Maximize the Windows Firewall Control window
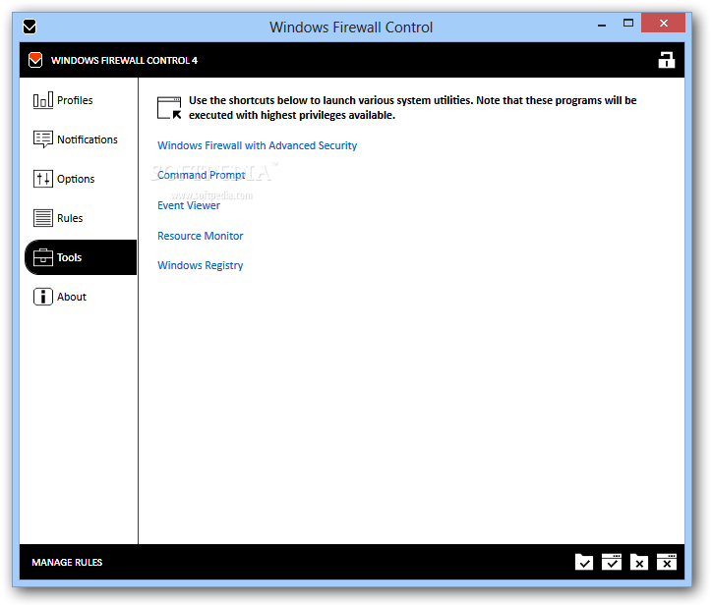The image size is (712, 607). (x=628, y=24)
